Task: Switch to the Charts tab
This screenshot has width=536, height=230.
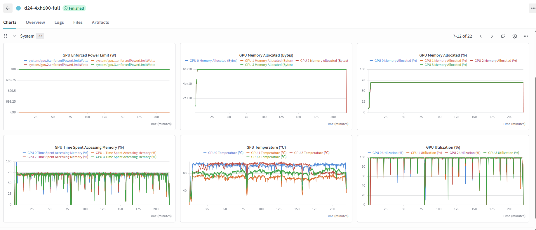Action: tap(10, 22)
